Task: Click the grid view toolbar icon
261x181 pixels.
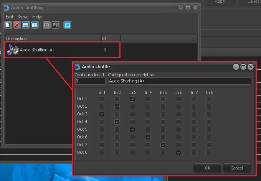Action: click(35, 25)
